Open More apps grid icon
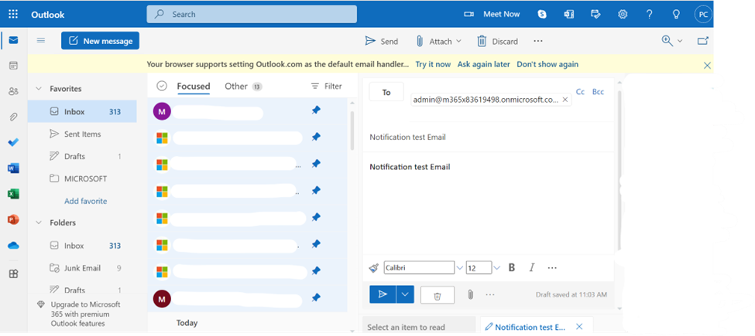Screen dimensions: 755x336 [x=13, y=274]
